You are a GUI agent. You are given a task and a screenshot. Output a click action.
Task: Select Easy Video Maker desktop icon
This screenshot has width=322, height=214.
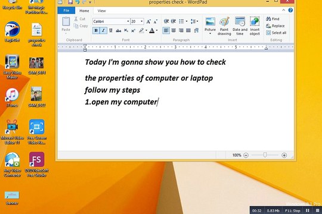pyautogui.click(x=12, y=67)
